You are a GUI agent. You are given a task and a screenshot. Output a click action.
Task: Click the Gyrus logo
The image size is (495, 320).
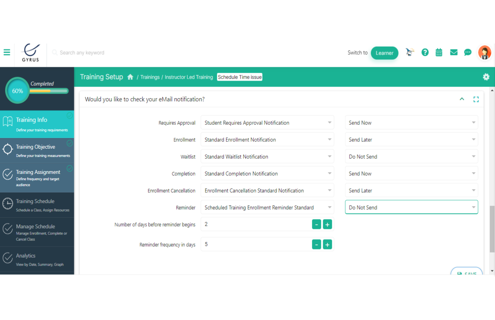30,53
